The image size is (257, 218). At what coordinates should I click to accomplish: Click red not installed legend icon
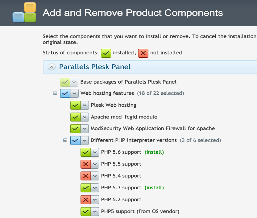143,53
